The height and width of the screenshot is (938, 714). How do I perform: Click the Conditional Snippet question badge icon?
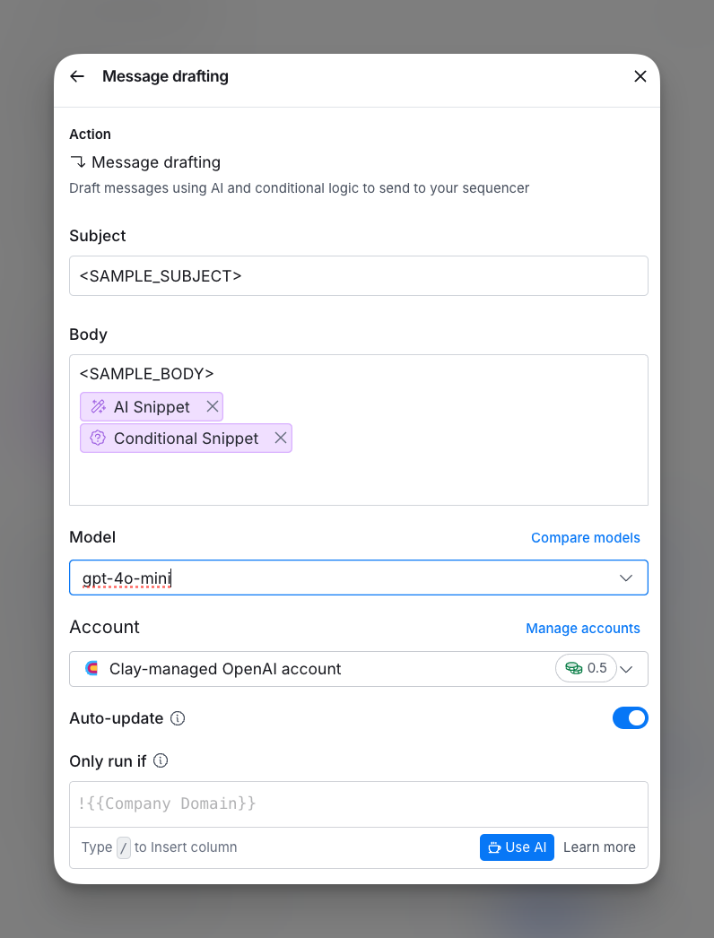coord(98,438)
